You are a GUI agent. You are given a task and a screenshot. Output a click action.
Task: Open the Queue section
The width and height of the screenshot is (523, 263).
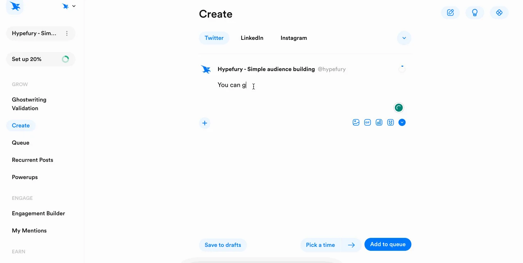coord(20,143)
